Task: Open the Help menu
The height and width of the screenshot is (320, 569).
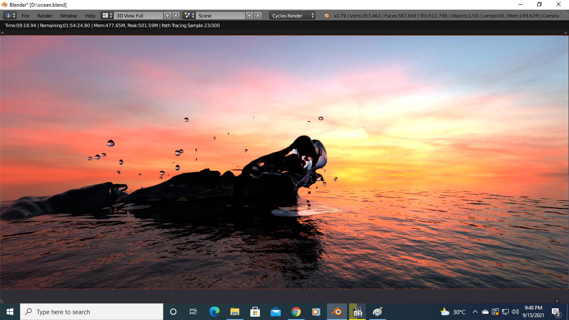Action: (x=90, y=15)
